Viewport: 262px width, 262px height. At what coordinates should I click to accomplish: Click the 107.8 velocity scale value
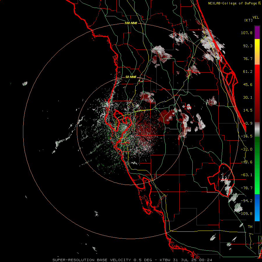click(247, 33)
